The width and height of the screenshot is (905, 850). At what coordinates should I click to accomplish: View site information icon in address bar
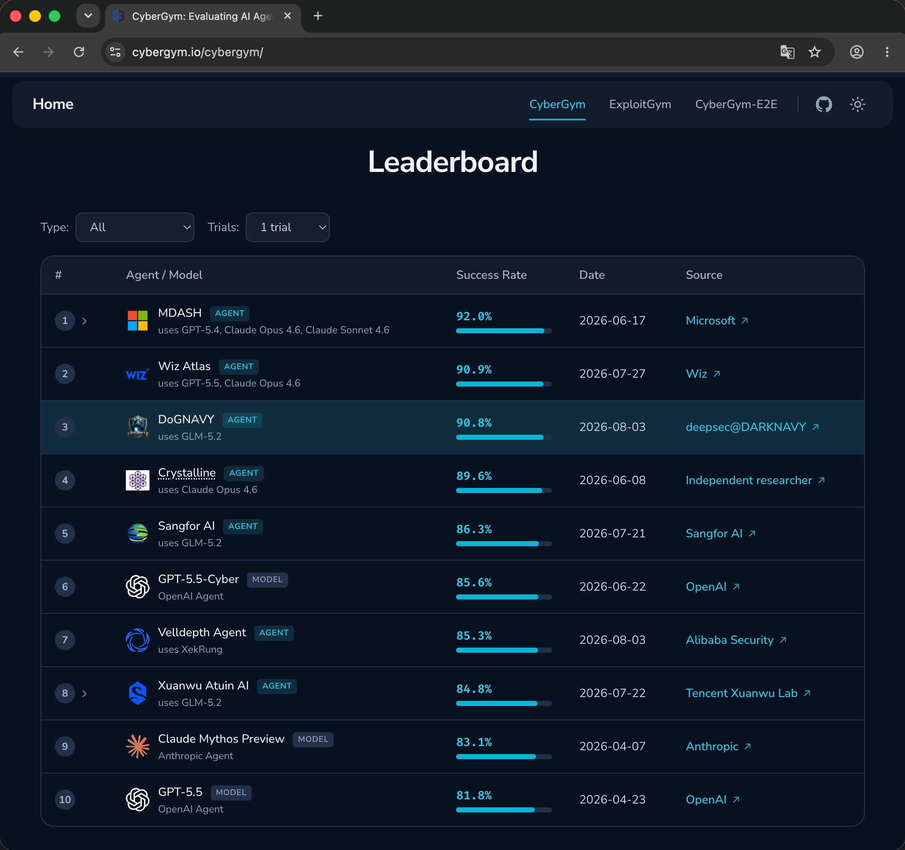[115, 52]
